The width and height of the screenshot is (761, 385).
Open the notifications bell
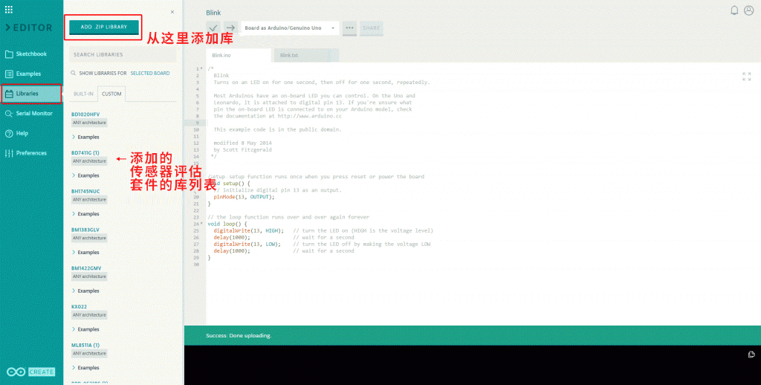[x=734, y=10]
